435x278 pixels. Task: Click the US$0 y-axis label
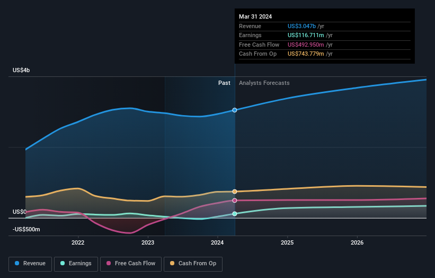pos(20,212)
